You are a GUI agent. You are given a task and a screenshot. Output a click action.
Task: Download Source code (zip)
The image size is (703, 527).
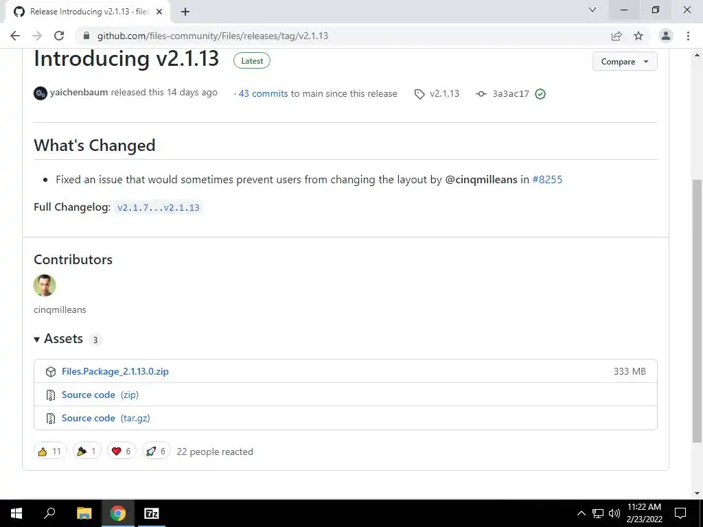click(100, 395)
